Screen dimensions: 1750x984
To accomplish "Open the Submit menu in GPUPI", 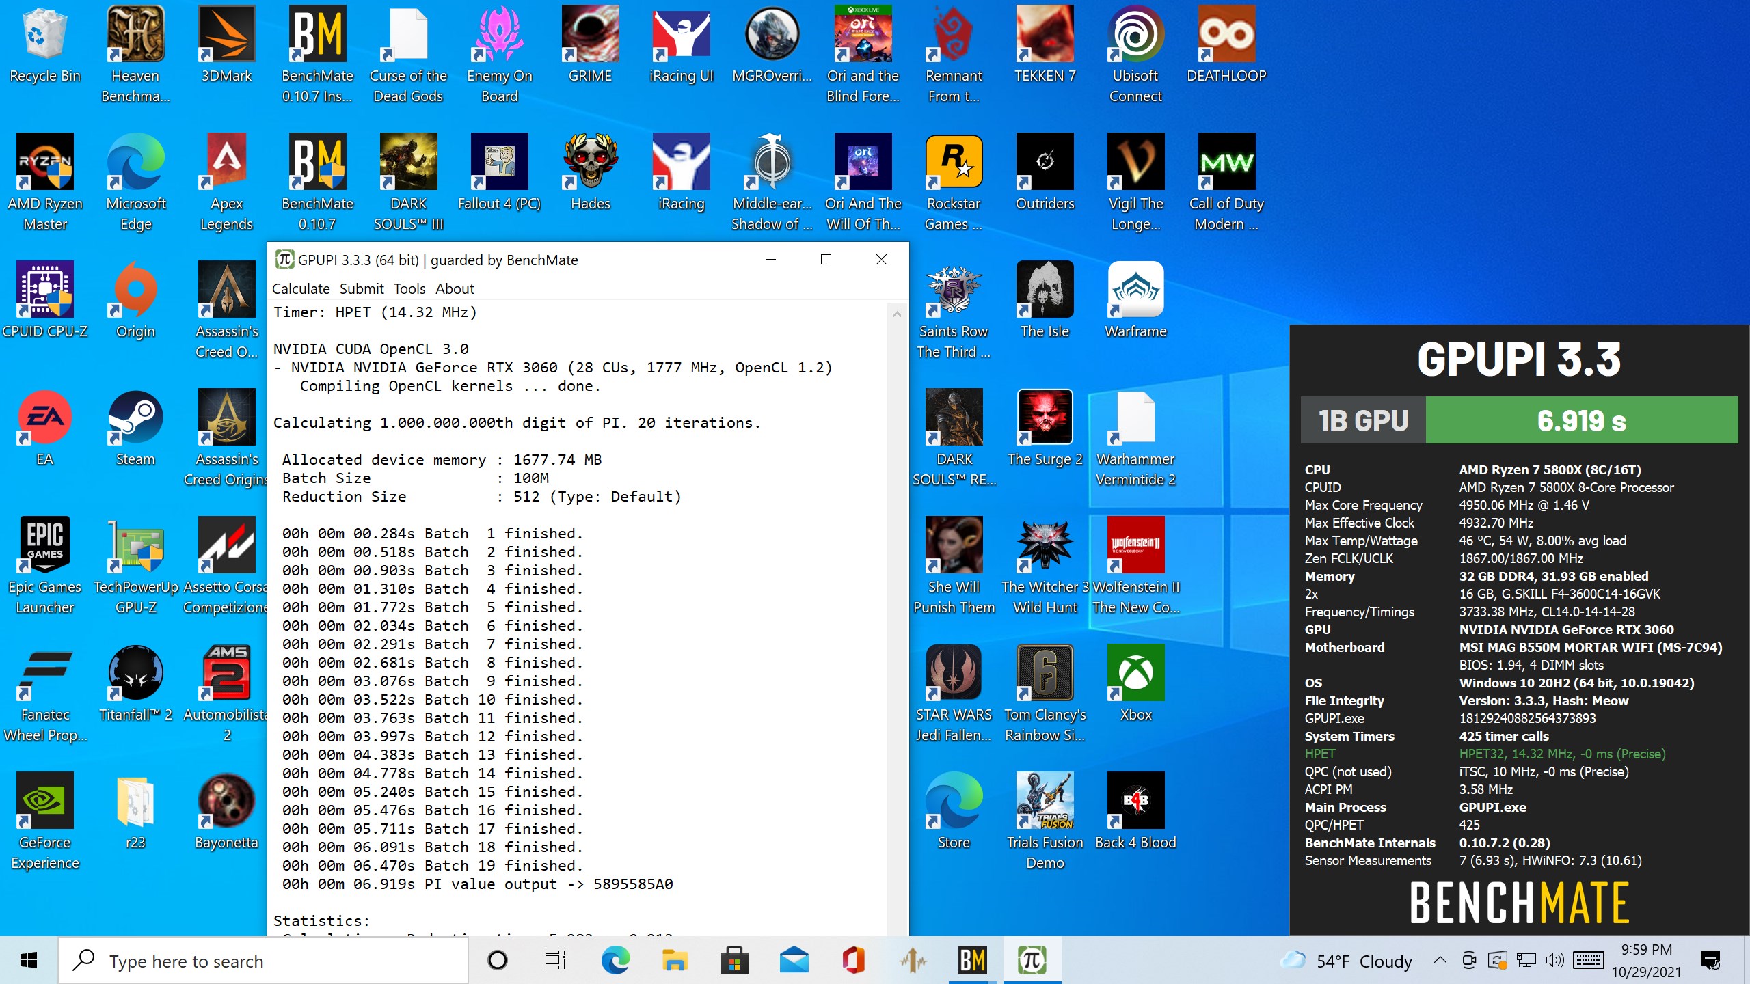I will pos(362,288).
